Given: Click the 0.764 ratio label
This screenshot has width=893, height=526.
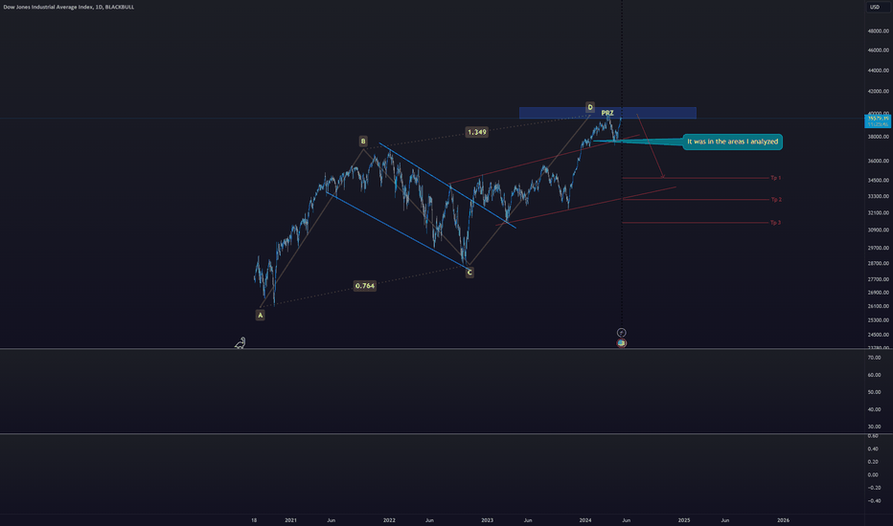Looking at the screenshot, I should [x=364, y=285].
